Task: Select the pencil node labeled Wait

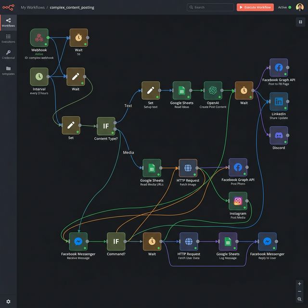Action: point(76,77)
